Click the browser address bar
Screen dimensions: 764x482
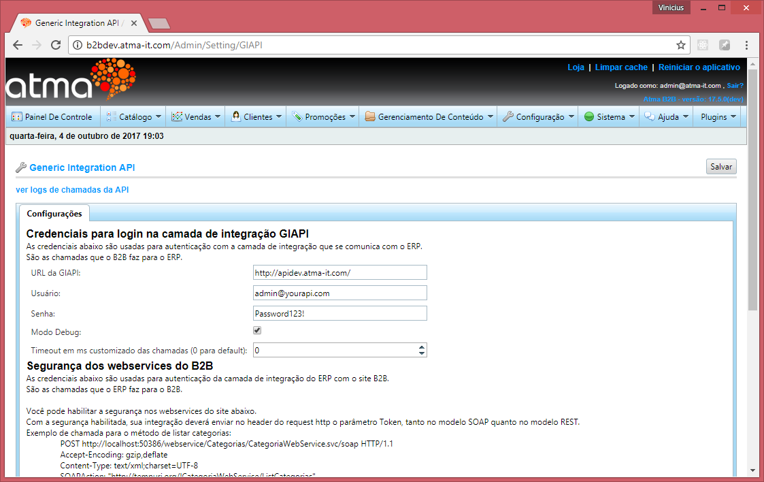pos(379,45)
